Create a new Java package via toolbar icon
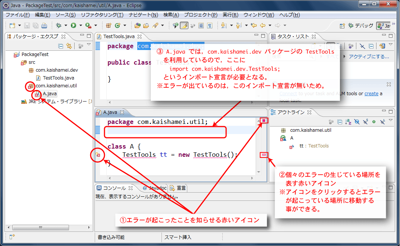 click(x=109, y=25)
